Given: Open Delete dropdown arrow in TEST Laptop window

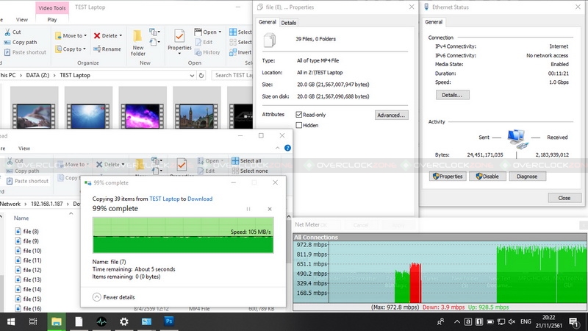Looking at the screenshot, I should [121, 35].
